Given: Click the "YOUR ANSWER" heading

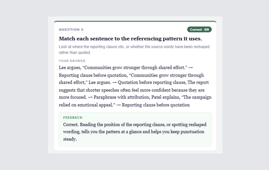Looking at the screenshot, I should click(x=72, y=61).
